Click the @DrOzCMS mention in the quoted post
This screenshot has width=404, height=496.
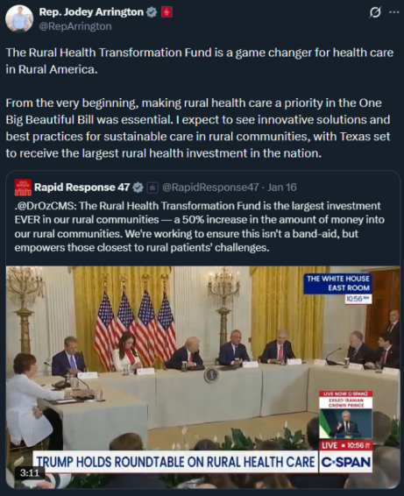(x=44, y=206)
